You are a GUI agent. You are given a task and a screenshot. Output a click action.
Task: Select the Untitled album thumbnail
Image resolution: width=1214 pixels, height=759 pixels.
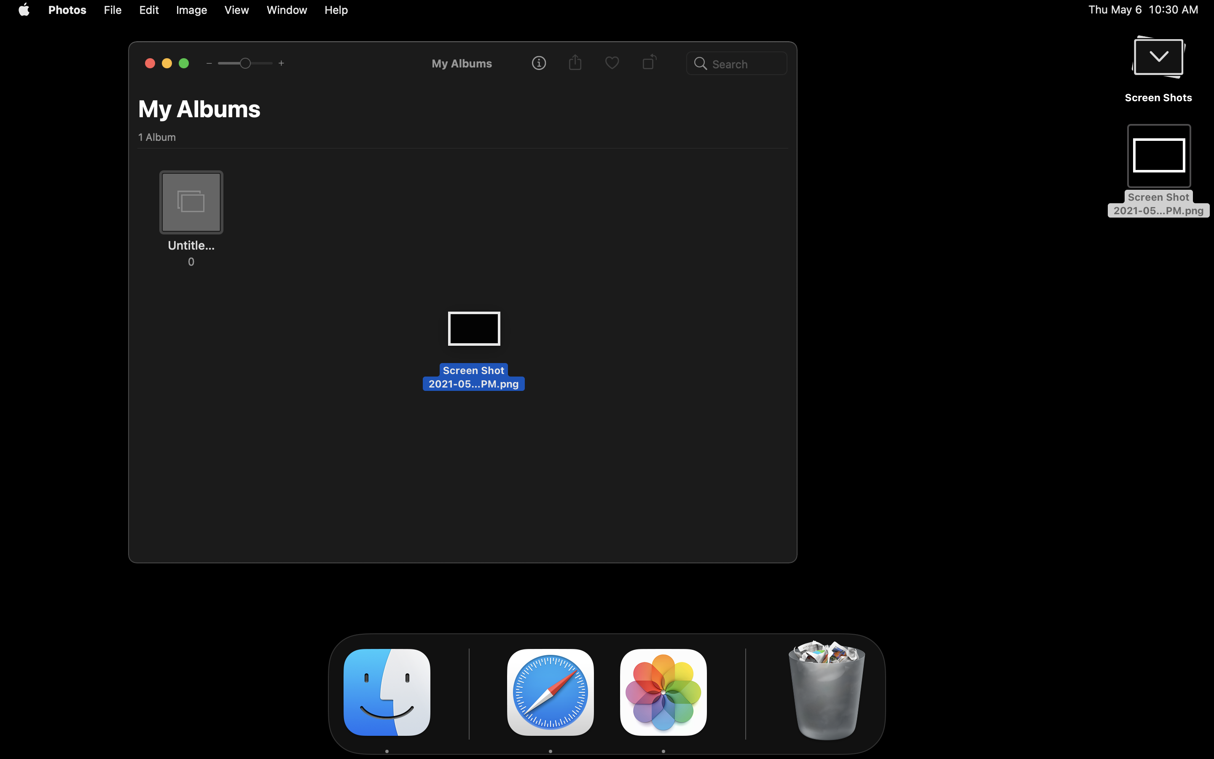pyautogui.click(x=191, y=202)
